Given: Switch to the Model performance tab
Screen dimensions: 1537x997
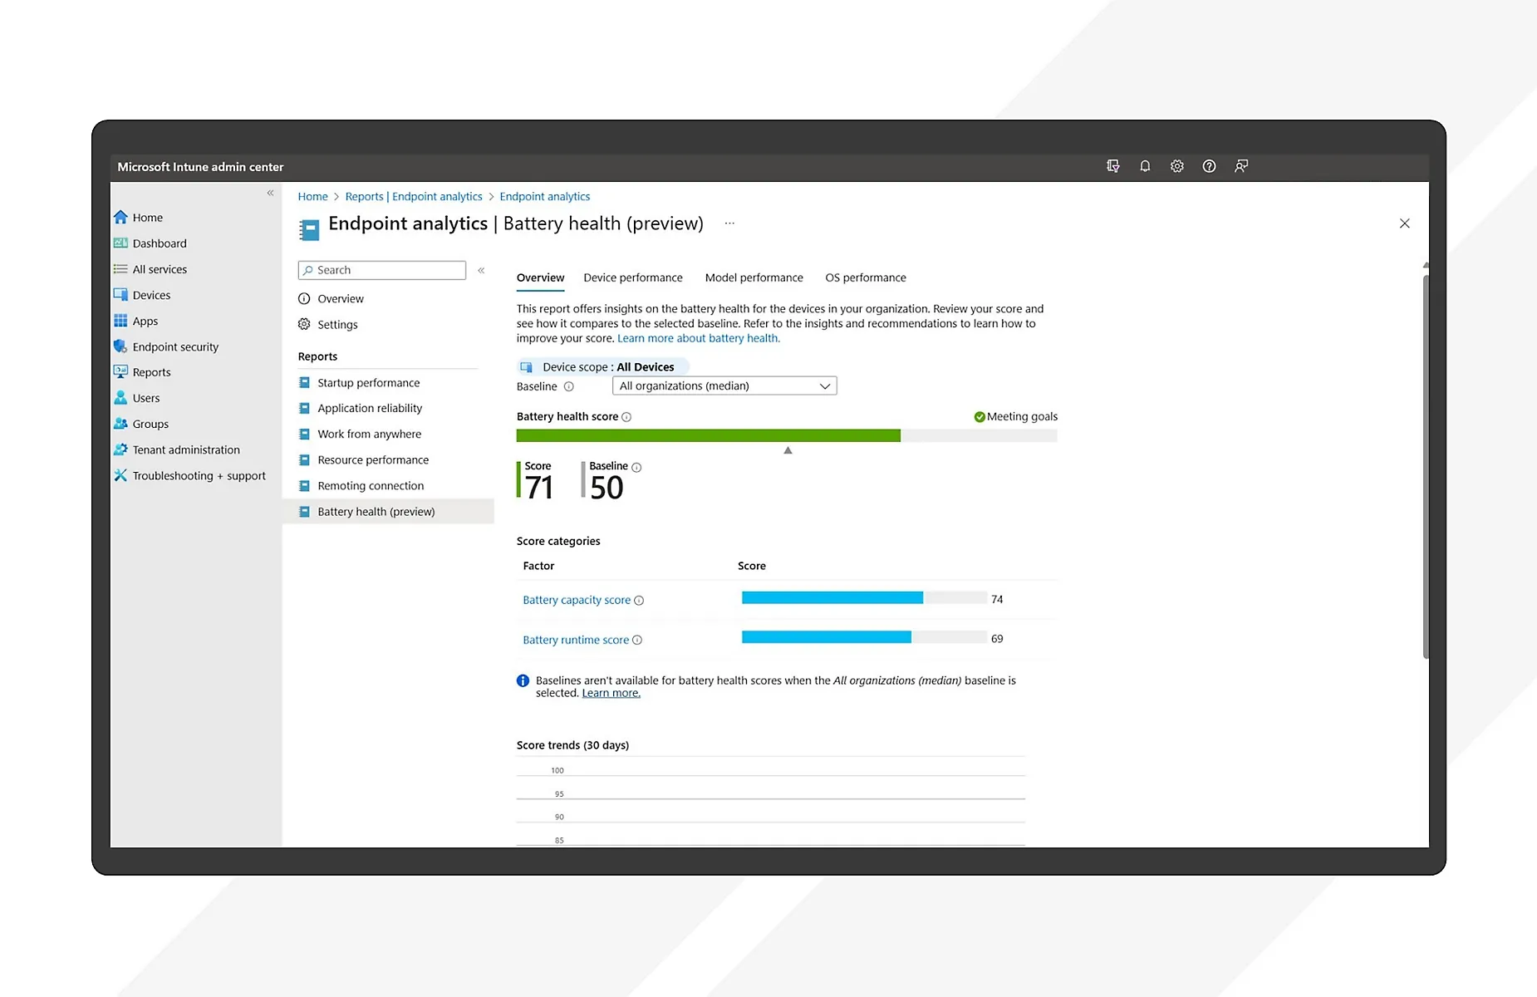Looking at the screenshot, I should click(x=754, y=277).
